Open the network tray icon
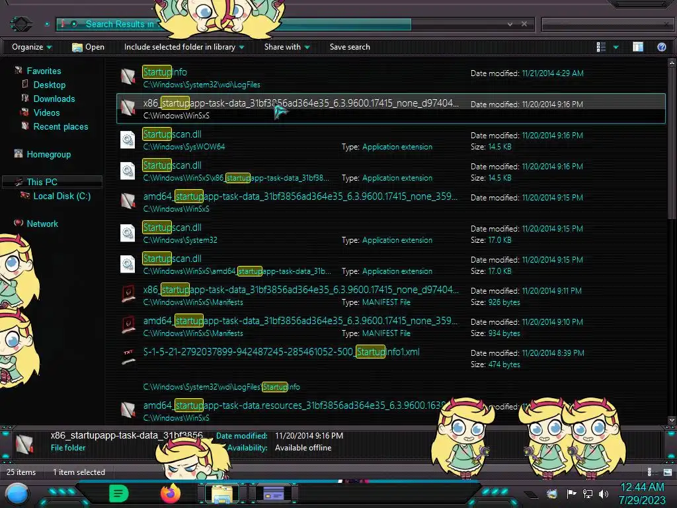This screenshot has width=677, height=508. (588, 493)
